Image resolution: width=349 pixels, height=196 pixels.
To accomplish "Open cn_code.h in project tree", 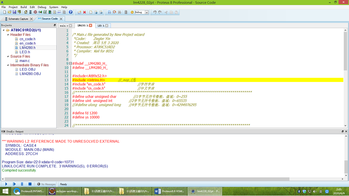I will point(27,39).
